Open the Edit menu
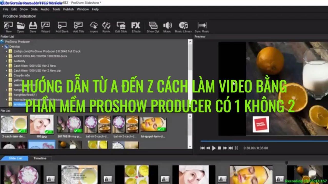The image size is (328, 184). (14, 9)
